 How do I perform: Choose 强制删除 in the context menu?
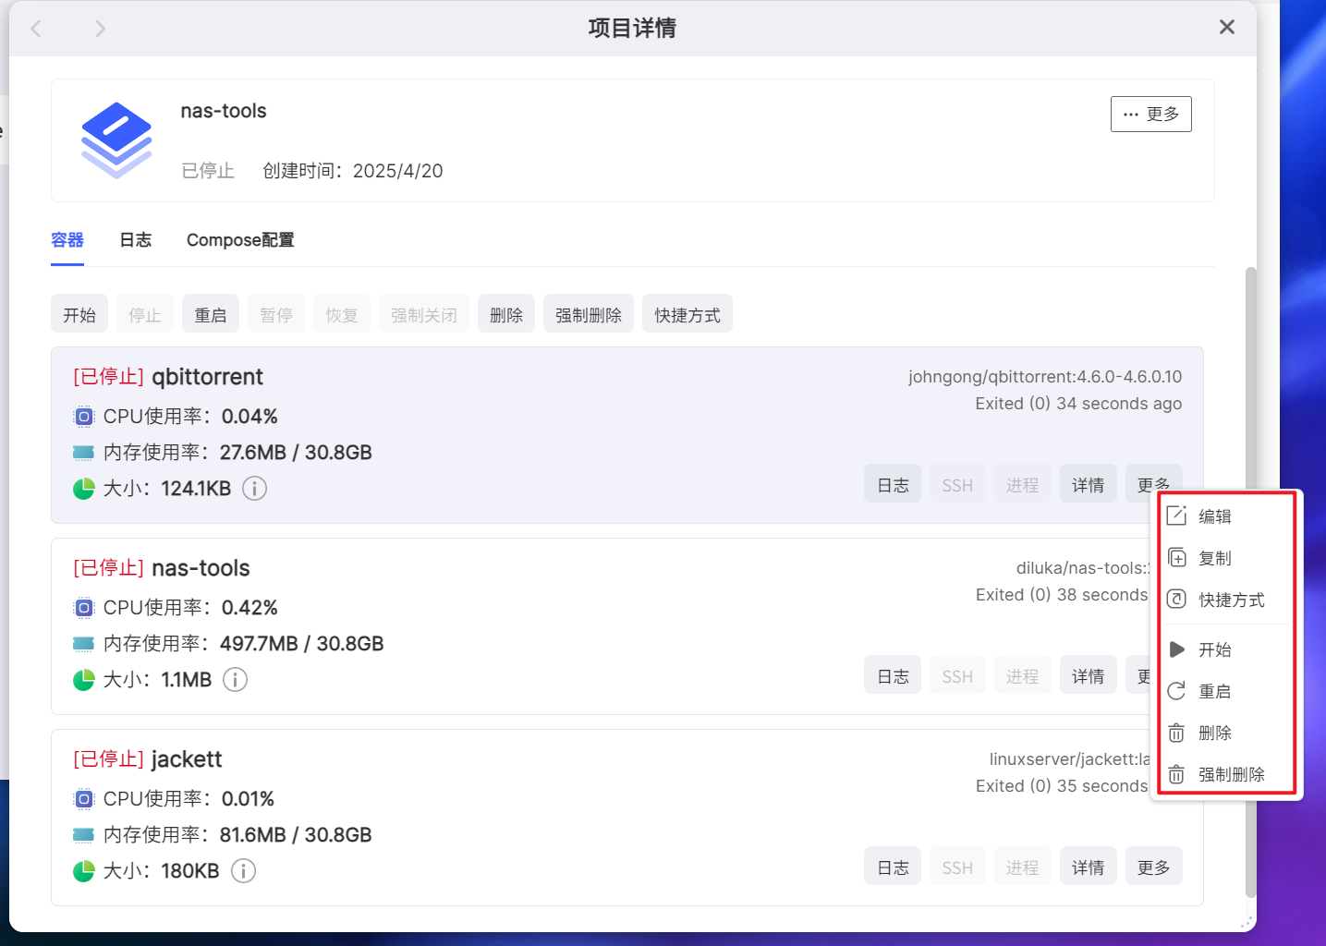tap(1227, 774)
